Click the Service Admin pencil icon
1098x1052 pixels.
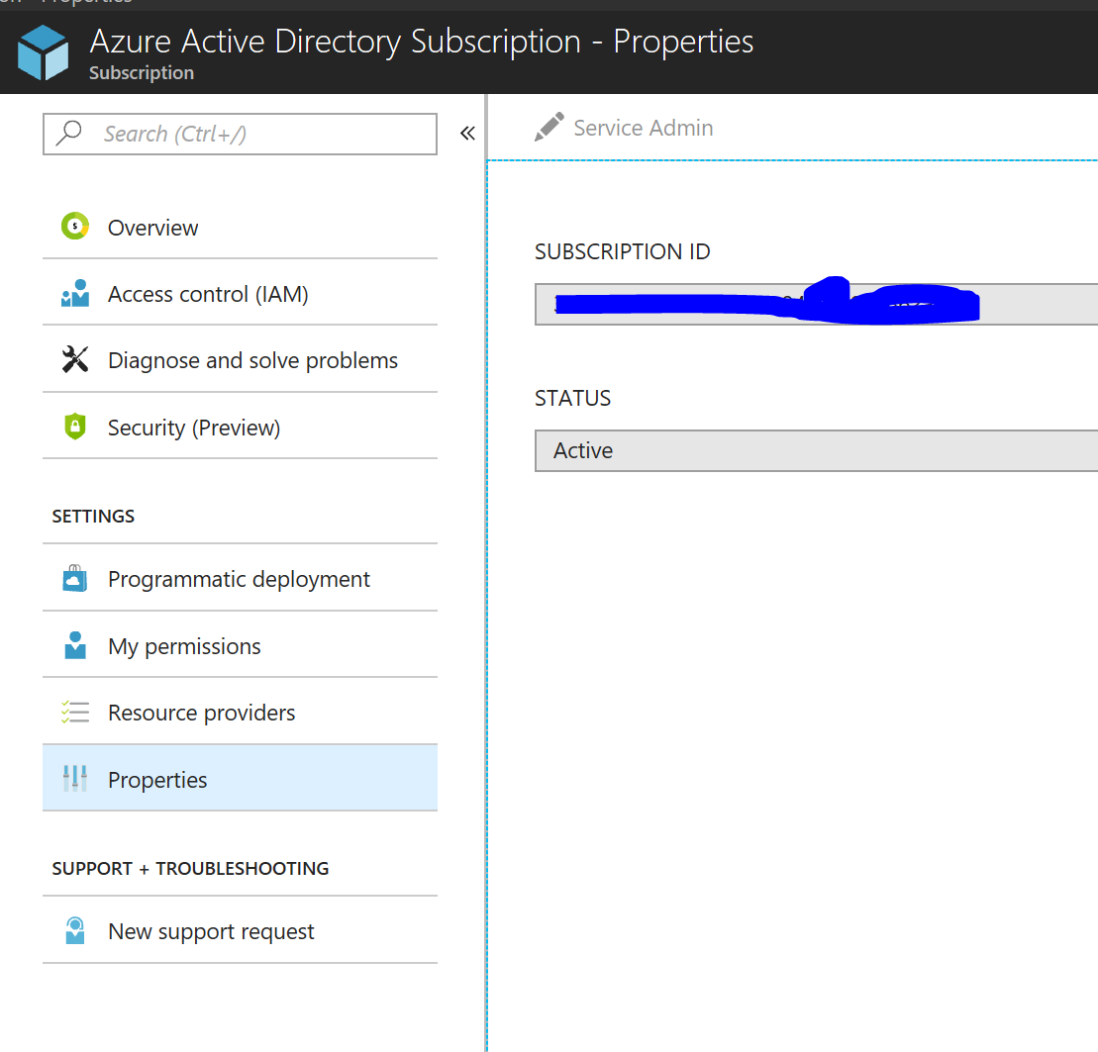point(550,126)
